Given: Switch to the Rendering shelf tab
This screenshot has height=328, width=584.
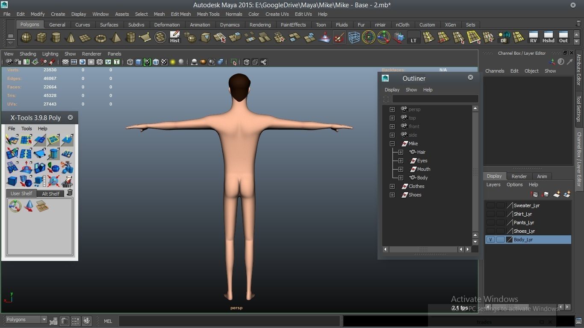Looking at the screenshot, I should (x=260, y=25).
